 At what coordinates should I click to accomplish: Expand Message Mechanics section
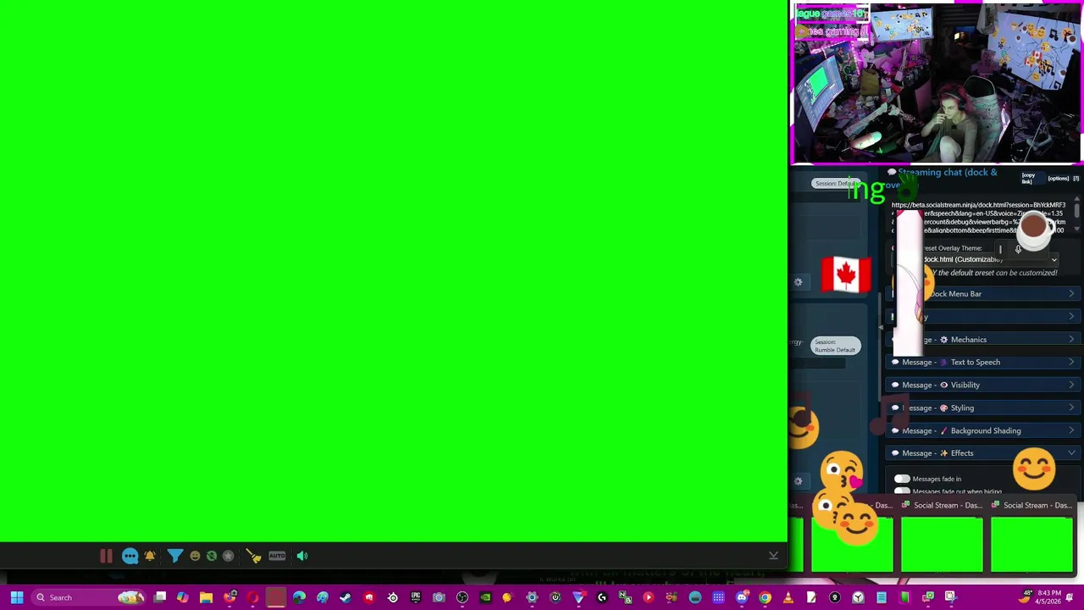coord(982,340)
